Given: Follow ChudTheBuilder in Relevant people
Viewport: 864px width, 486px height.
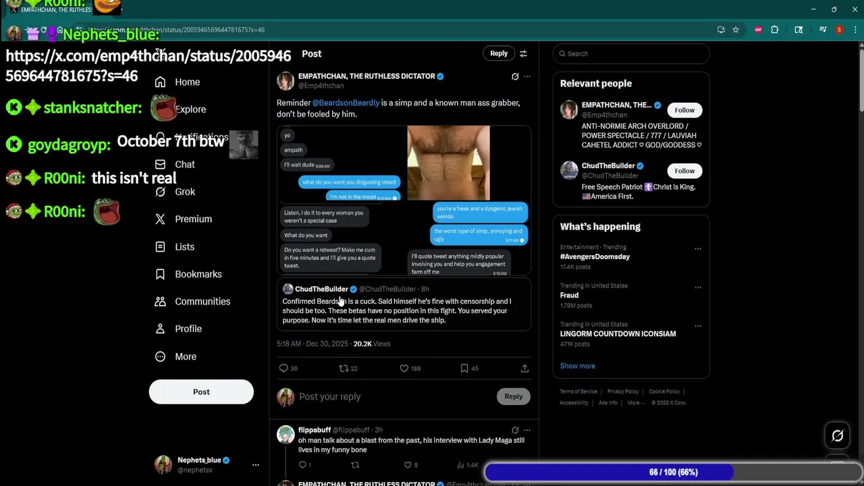Looking at the screenshot, I should click(684, 171).
